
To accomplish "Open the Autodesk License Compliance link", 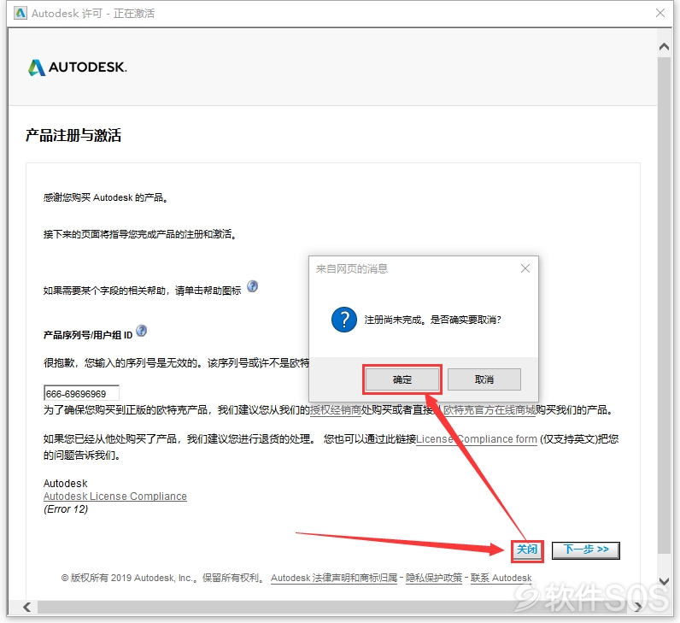I will tap(115, 497).
